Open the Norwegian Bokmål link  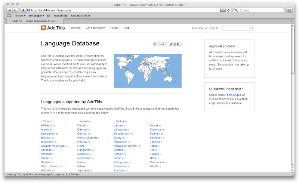126,146
